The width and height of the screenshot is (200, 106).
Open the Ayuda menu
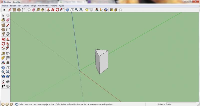coord(61,5)
